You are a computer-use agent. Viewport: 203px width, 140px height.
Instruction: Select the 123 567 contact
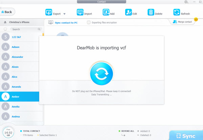(20, 37)
